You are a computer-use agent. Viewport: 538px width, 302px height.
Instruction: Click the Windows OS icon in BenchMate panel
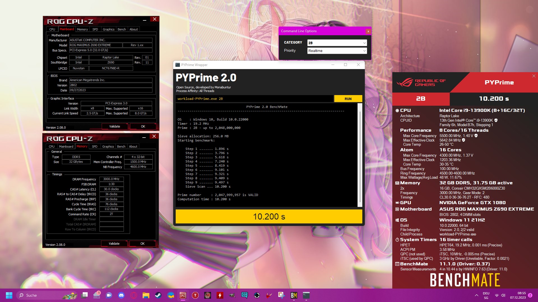pyautogui.click(x=397, y=220)
